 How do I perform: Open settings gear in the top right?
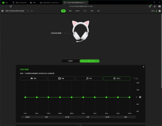point(155,7)
